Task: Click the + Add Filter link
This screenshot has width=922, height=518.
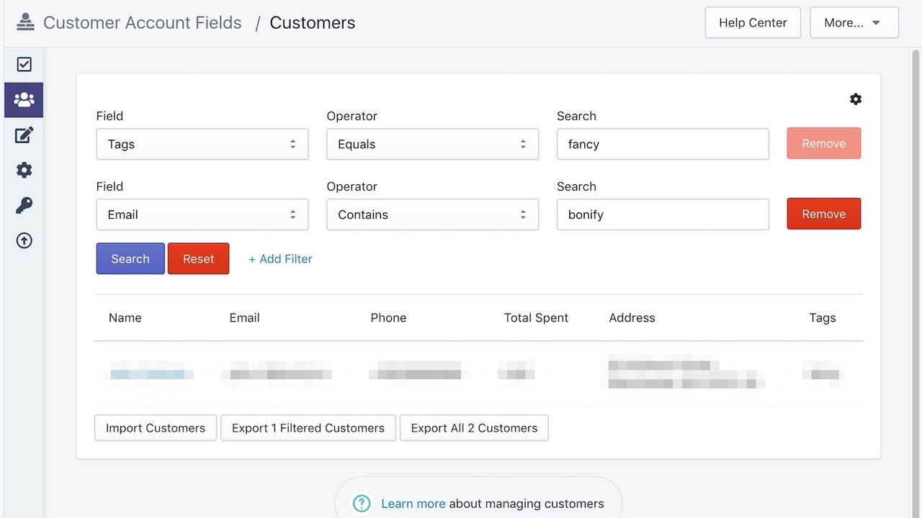Action: point(280,259)
